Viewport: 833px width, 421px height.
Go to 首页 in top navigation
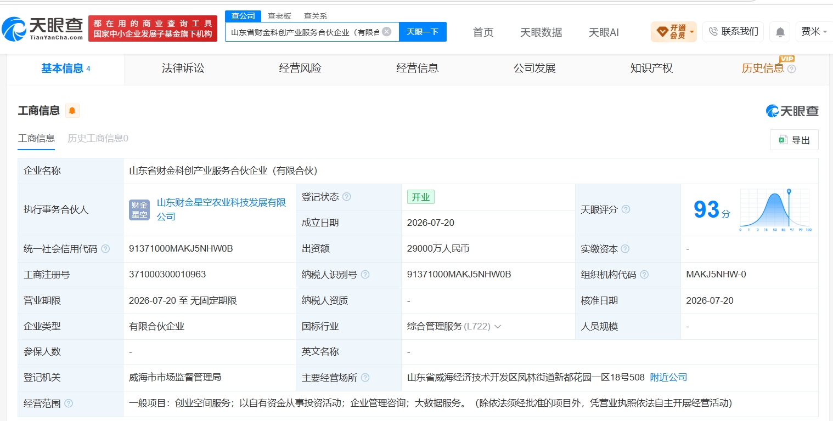[x=483, y=32]
